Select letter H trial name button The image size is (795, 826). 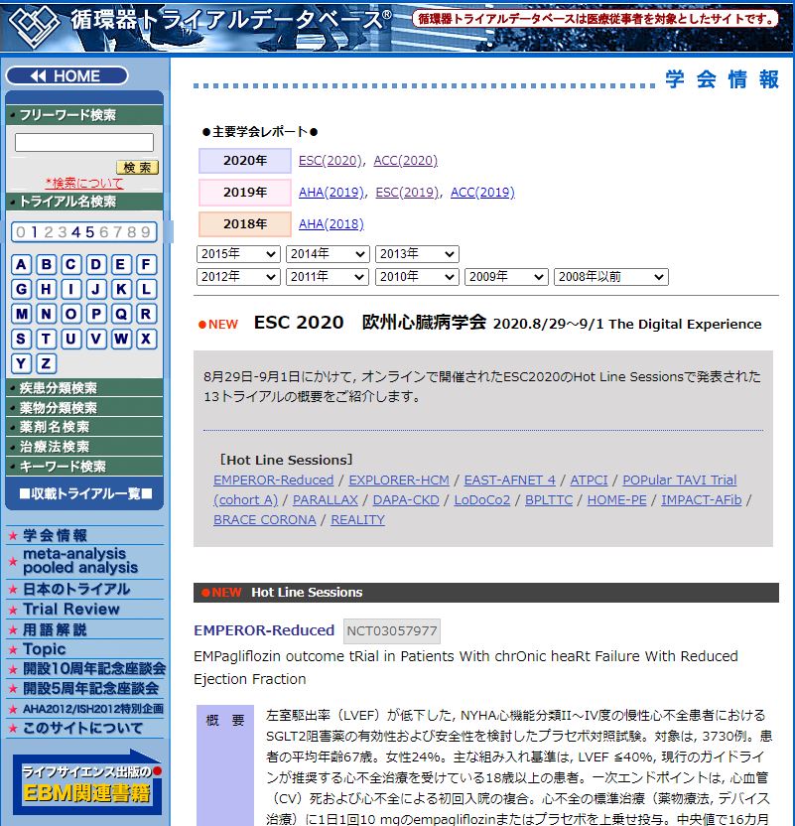(x=47, y=289)
